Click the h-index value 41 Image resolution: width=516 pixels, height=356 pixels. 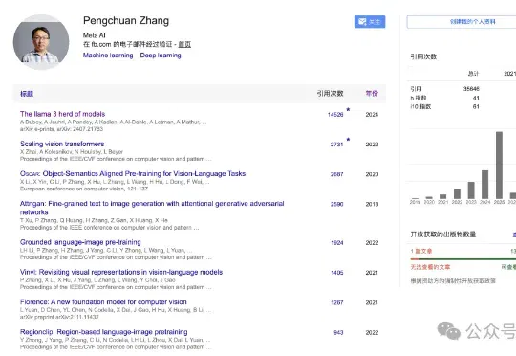tap(476, 98)
